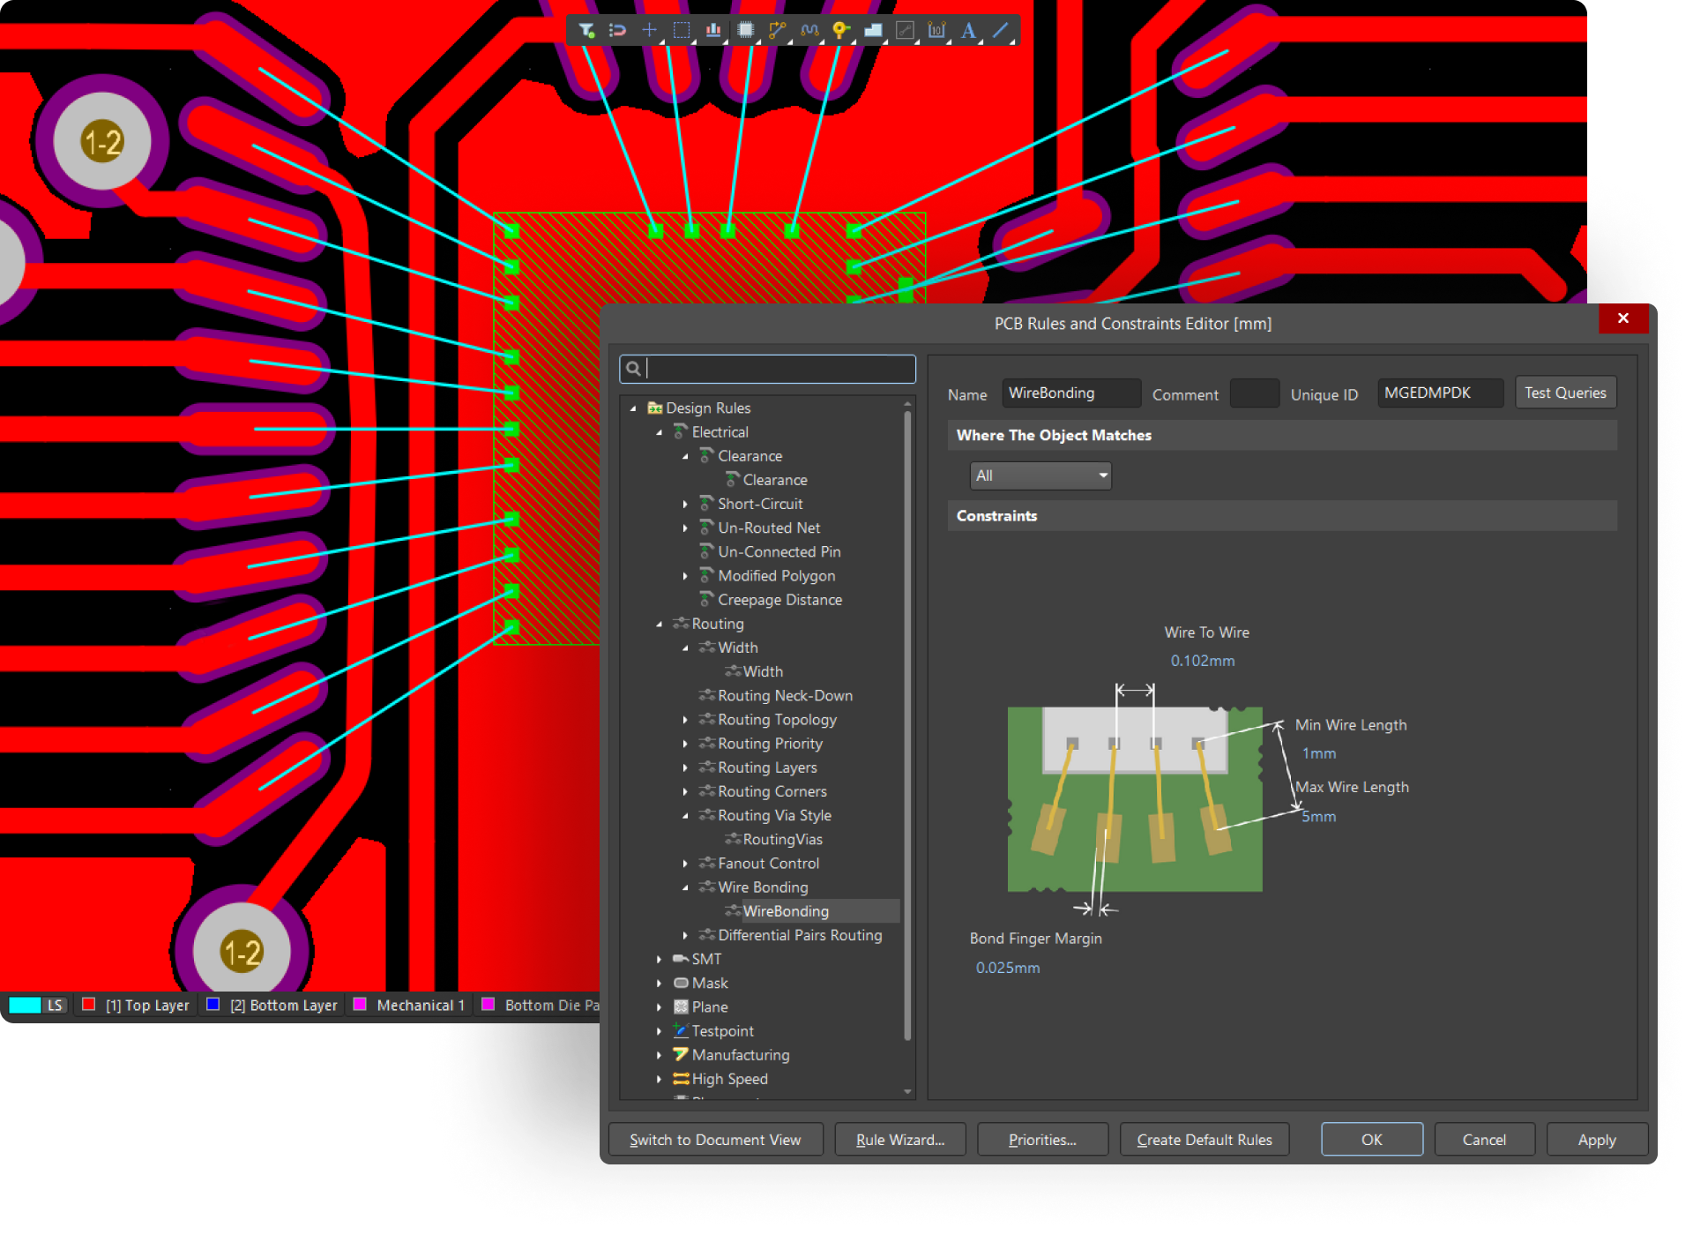1693x1235 pixels.
Task: Expand the Routing Topology rule node
Action: [x=685, y=720]
